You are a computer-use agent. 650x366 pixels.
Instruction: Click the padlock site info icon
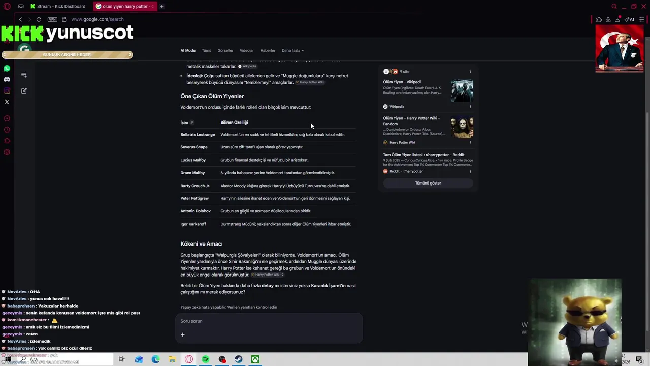64,19
